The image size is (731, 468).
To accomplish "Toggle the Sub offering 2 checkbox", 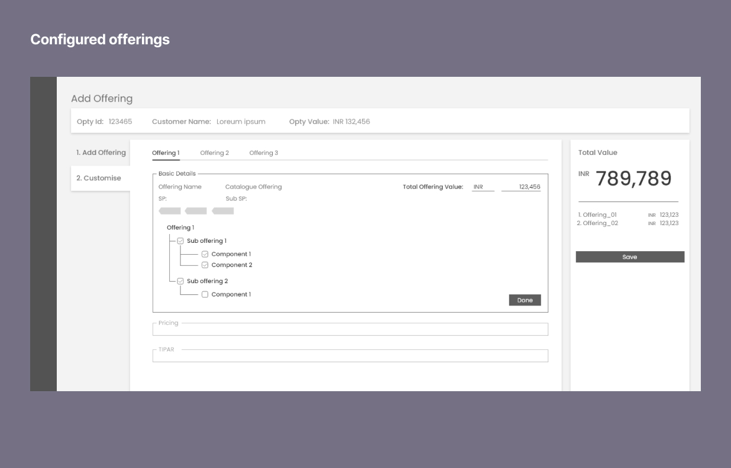I will 180,281.
